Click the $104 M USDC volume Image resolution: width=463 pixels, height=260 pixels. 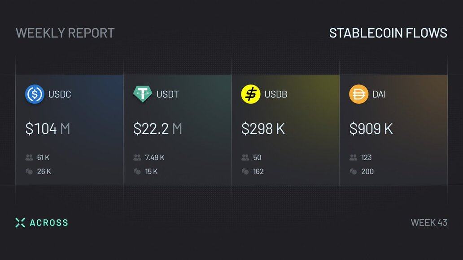(x=48, y=129)
